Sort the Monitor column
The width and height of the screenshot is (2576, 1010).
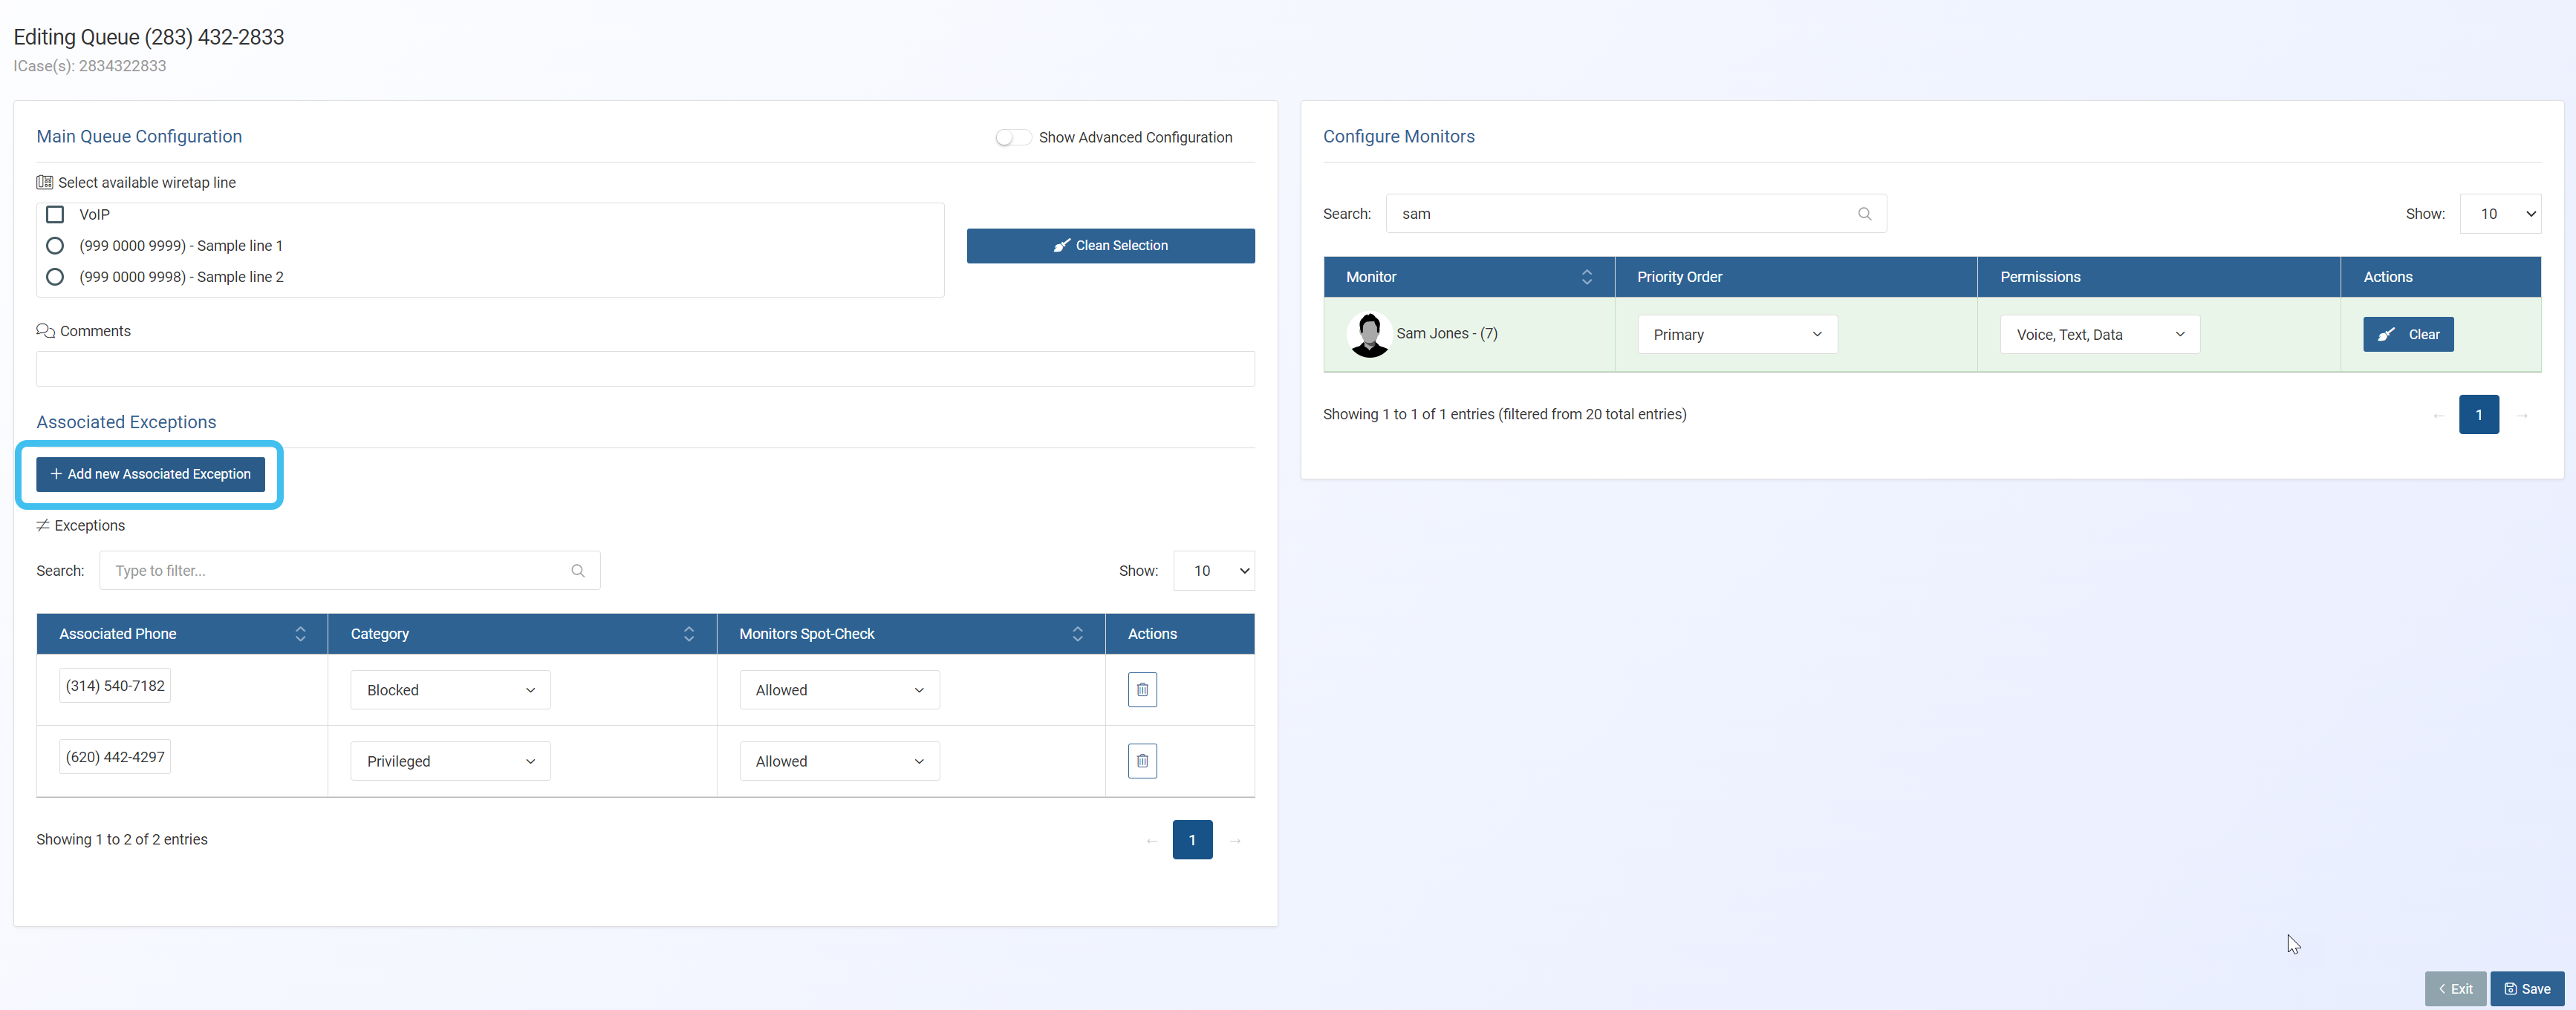[1586, 277]
